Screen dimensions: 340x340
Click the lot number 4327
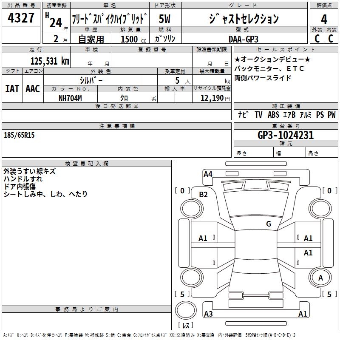[x=21, y=19]
